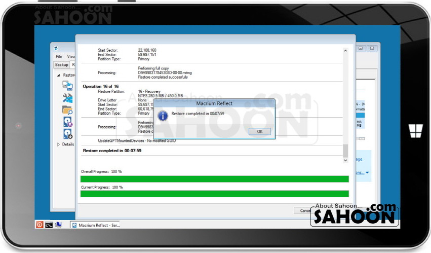This screenshot has width=431, height=253.
Task: Open the View menu
Action: tap(71, 56)
